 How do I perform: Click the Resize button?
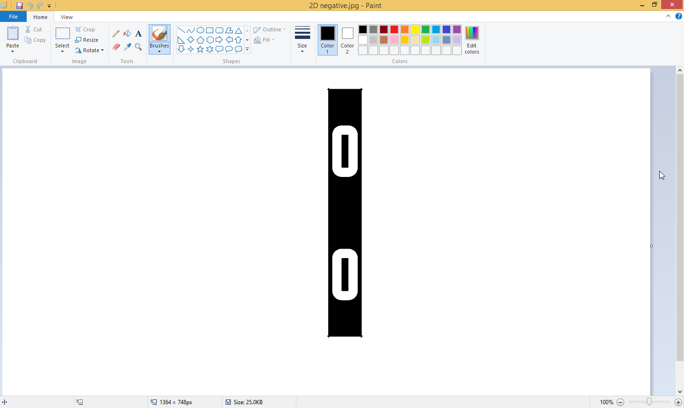[x=87, y=40]
